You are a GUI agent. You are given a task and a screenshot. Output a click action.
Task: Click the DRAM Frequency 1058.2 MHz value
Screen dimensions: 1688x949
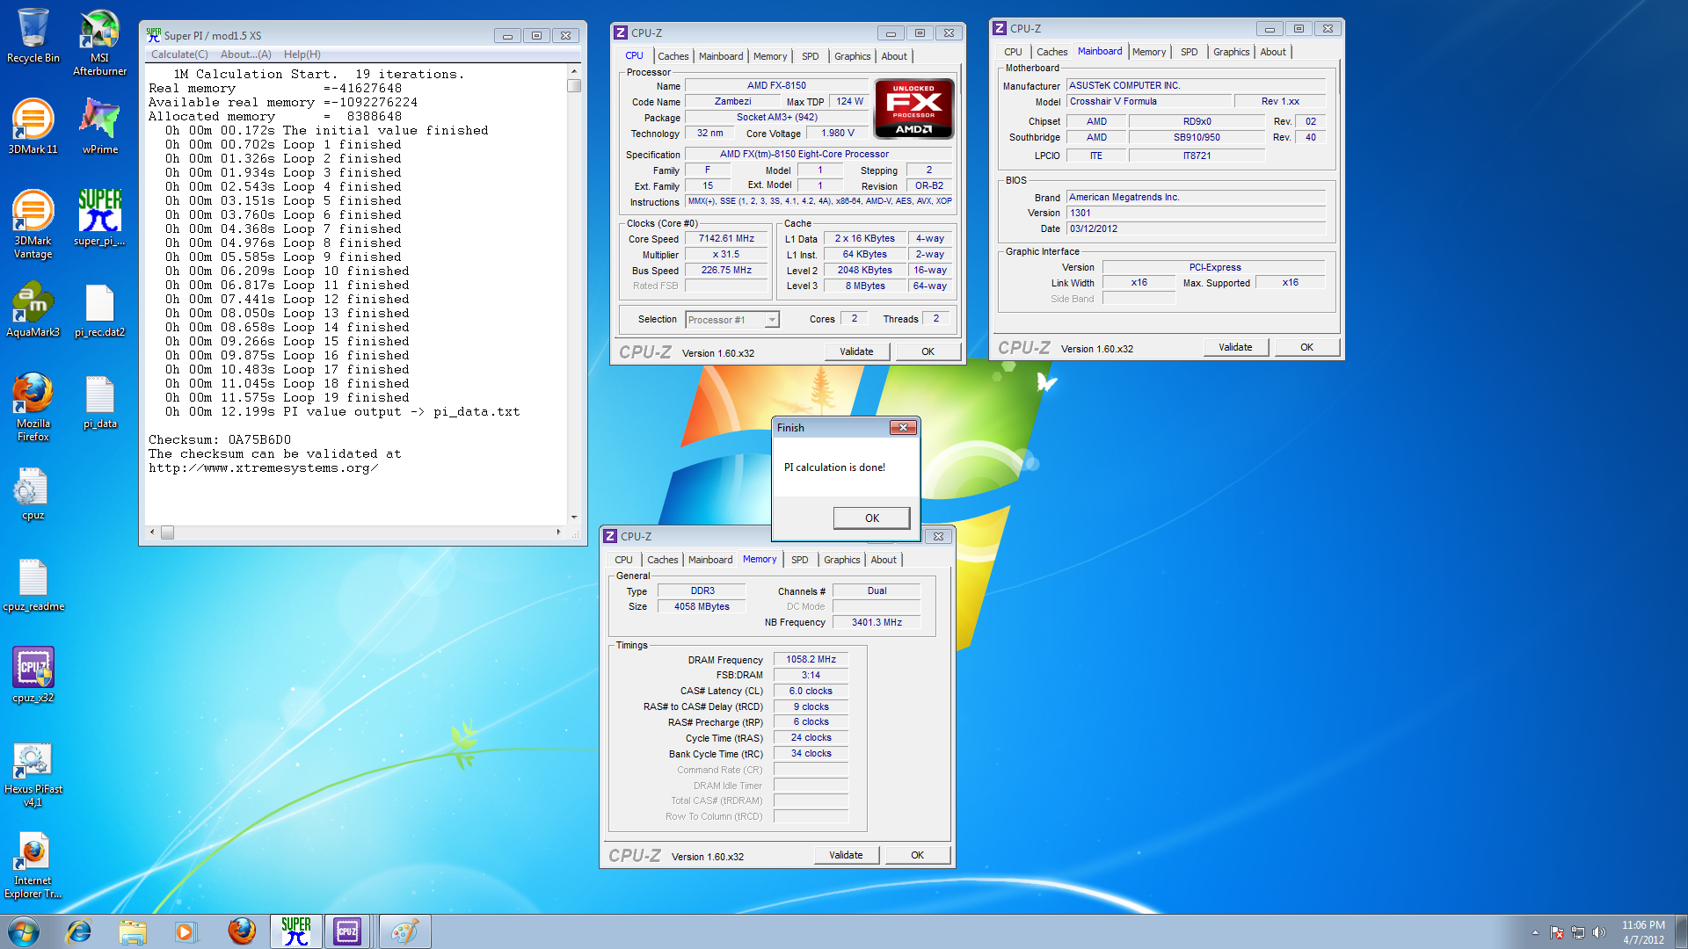click(x=811, y=659)
